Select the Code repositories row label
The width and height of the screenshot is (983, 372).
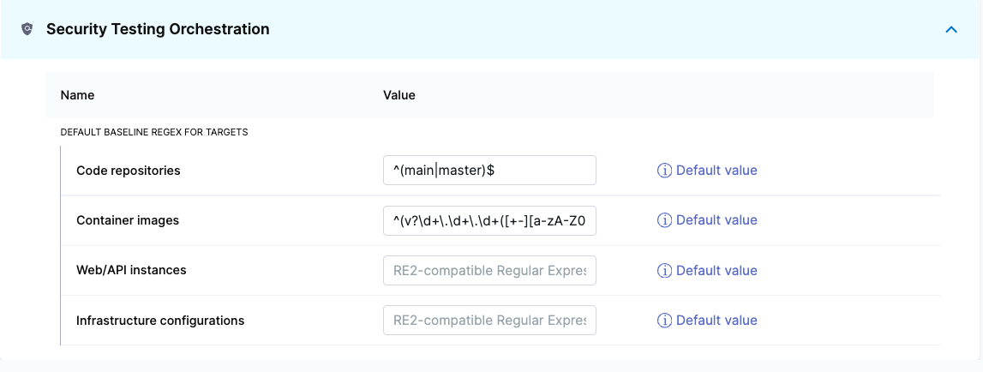click(129, 171)
